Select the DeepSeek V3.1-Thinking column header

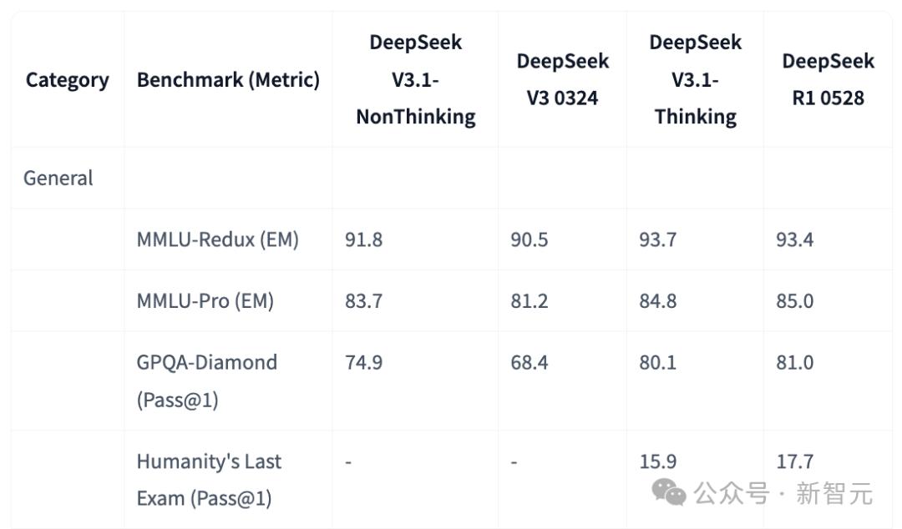click(x=695, y=80)
